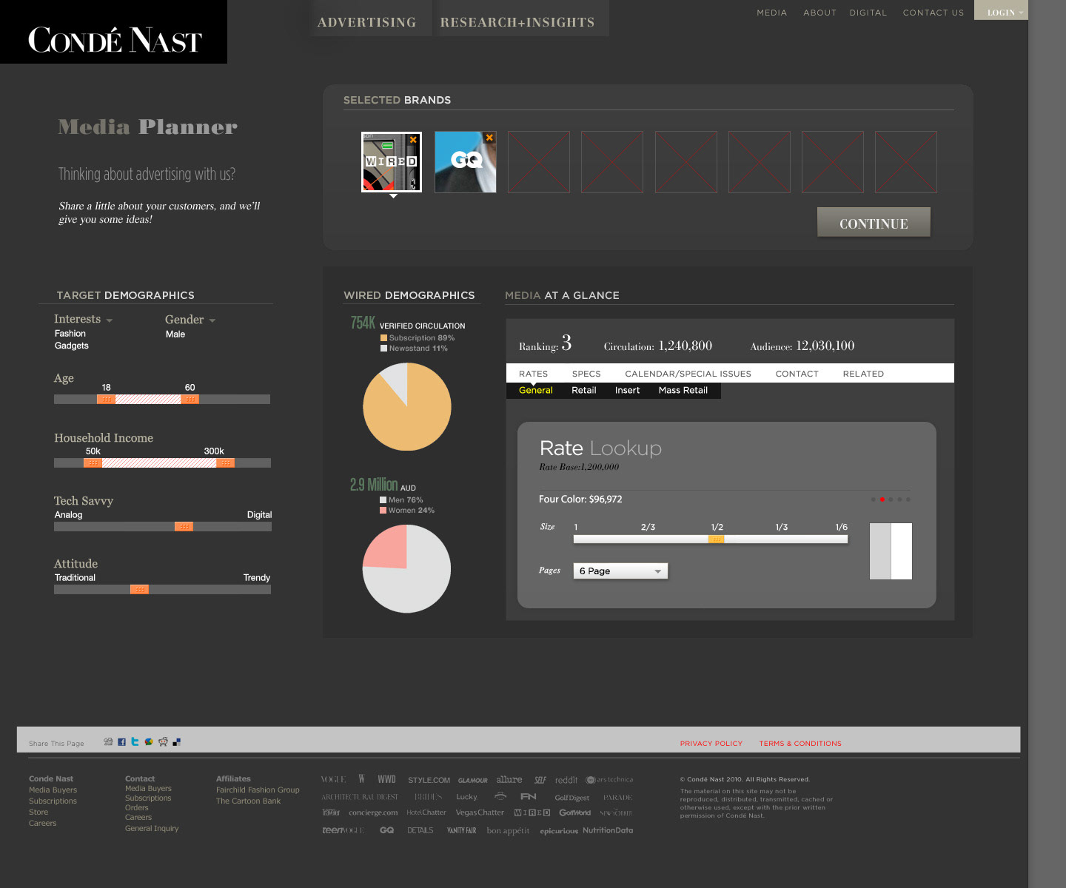The width and height of the screenshot is (1066, 888).
Task: Share page via Facebook icon
Action: [x=121, y=742]
